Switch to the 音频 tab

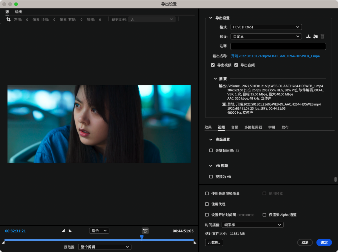[x=235, y=127]
